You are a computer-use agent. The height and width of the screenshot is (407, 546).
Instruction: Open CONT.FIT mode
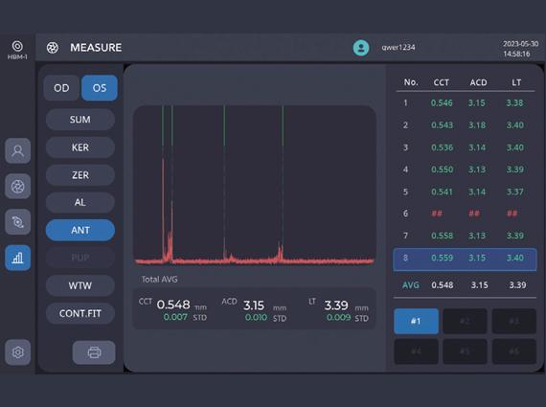pos(80,313)
